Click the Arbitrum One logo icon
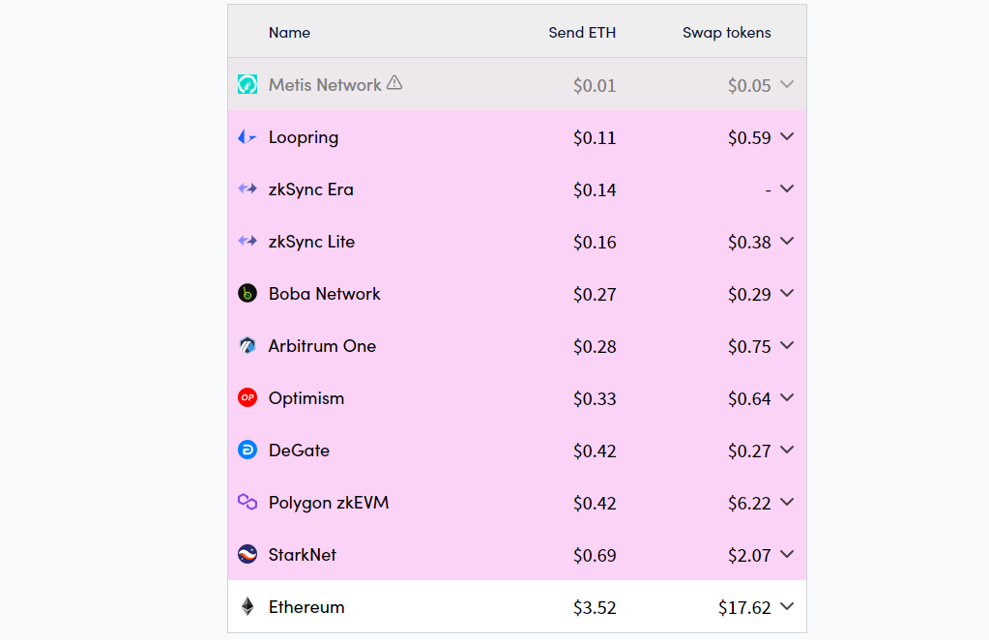 247,345
